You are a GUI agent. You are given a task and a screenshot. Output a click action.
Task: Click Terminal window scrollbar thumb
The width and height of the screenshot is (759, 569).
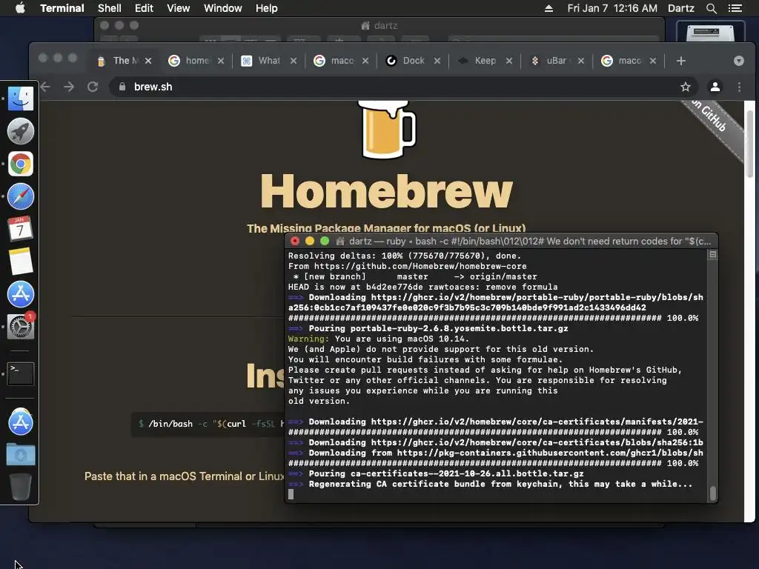712,493
